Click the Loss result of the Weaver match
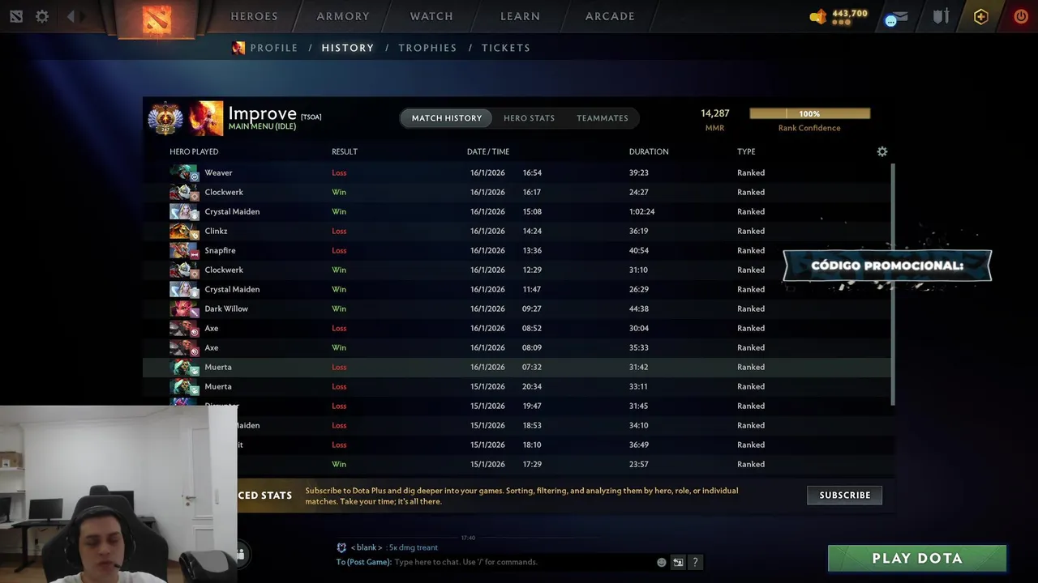This screenshot has height=583, width=1038. pos(339,172)
